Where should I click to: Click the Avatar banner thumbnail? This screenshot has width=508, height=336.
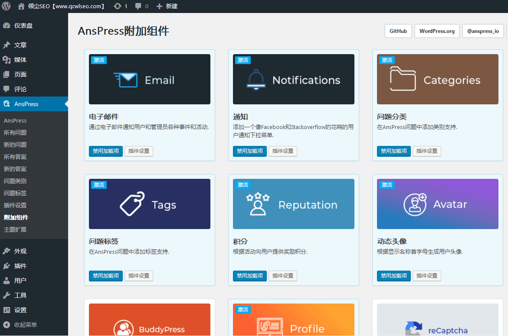click(438, 204)
